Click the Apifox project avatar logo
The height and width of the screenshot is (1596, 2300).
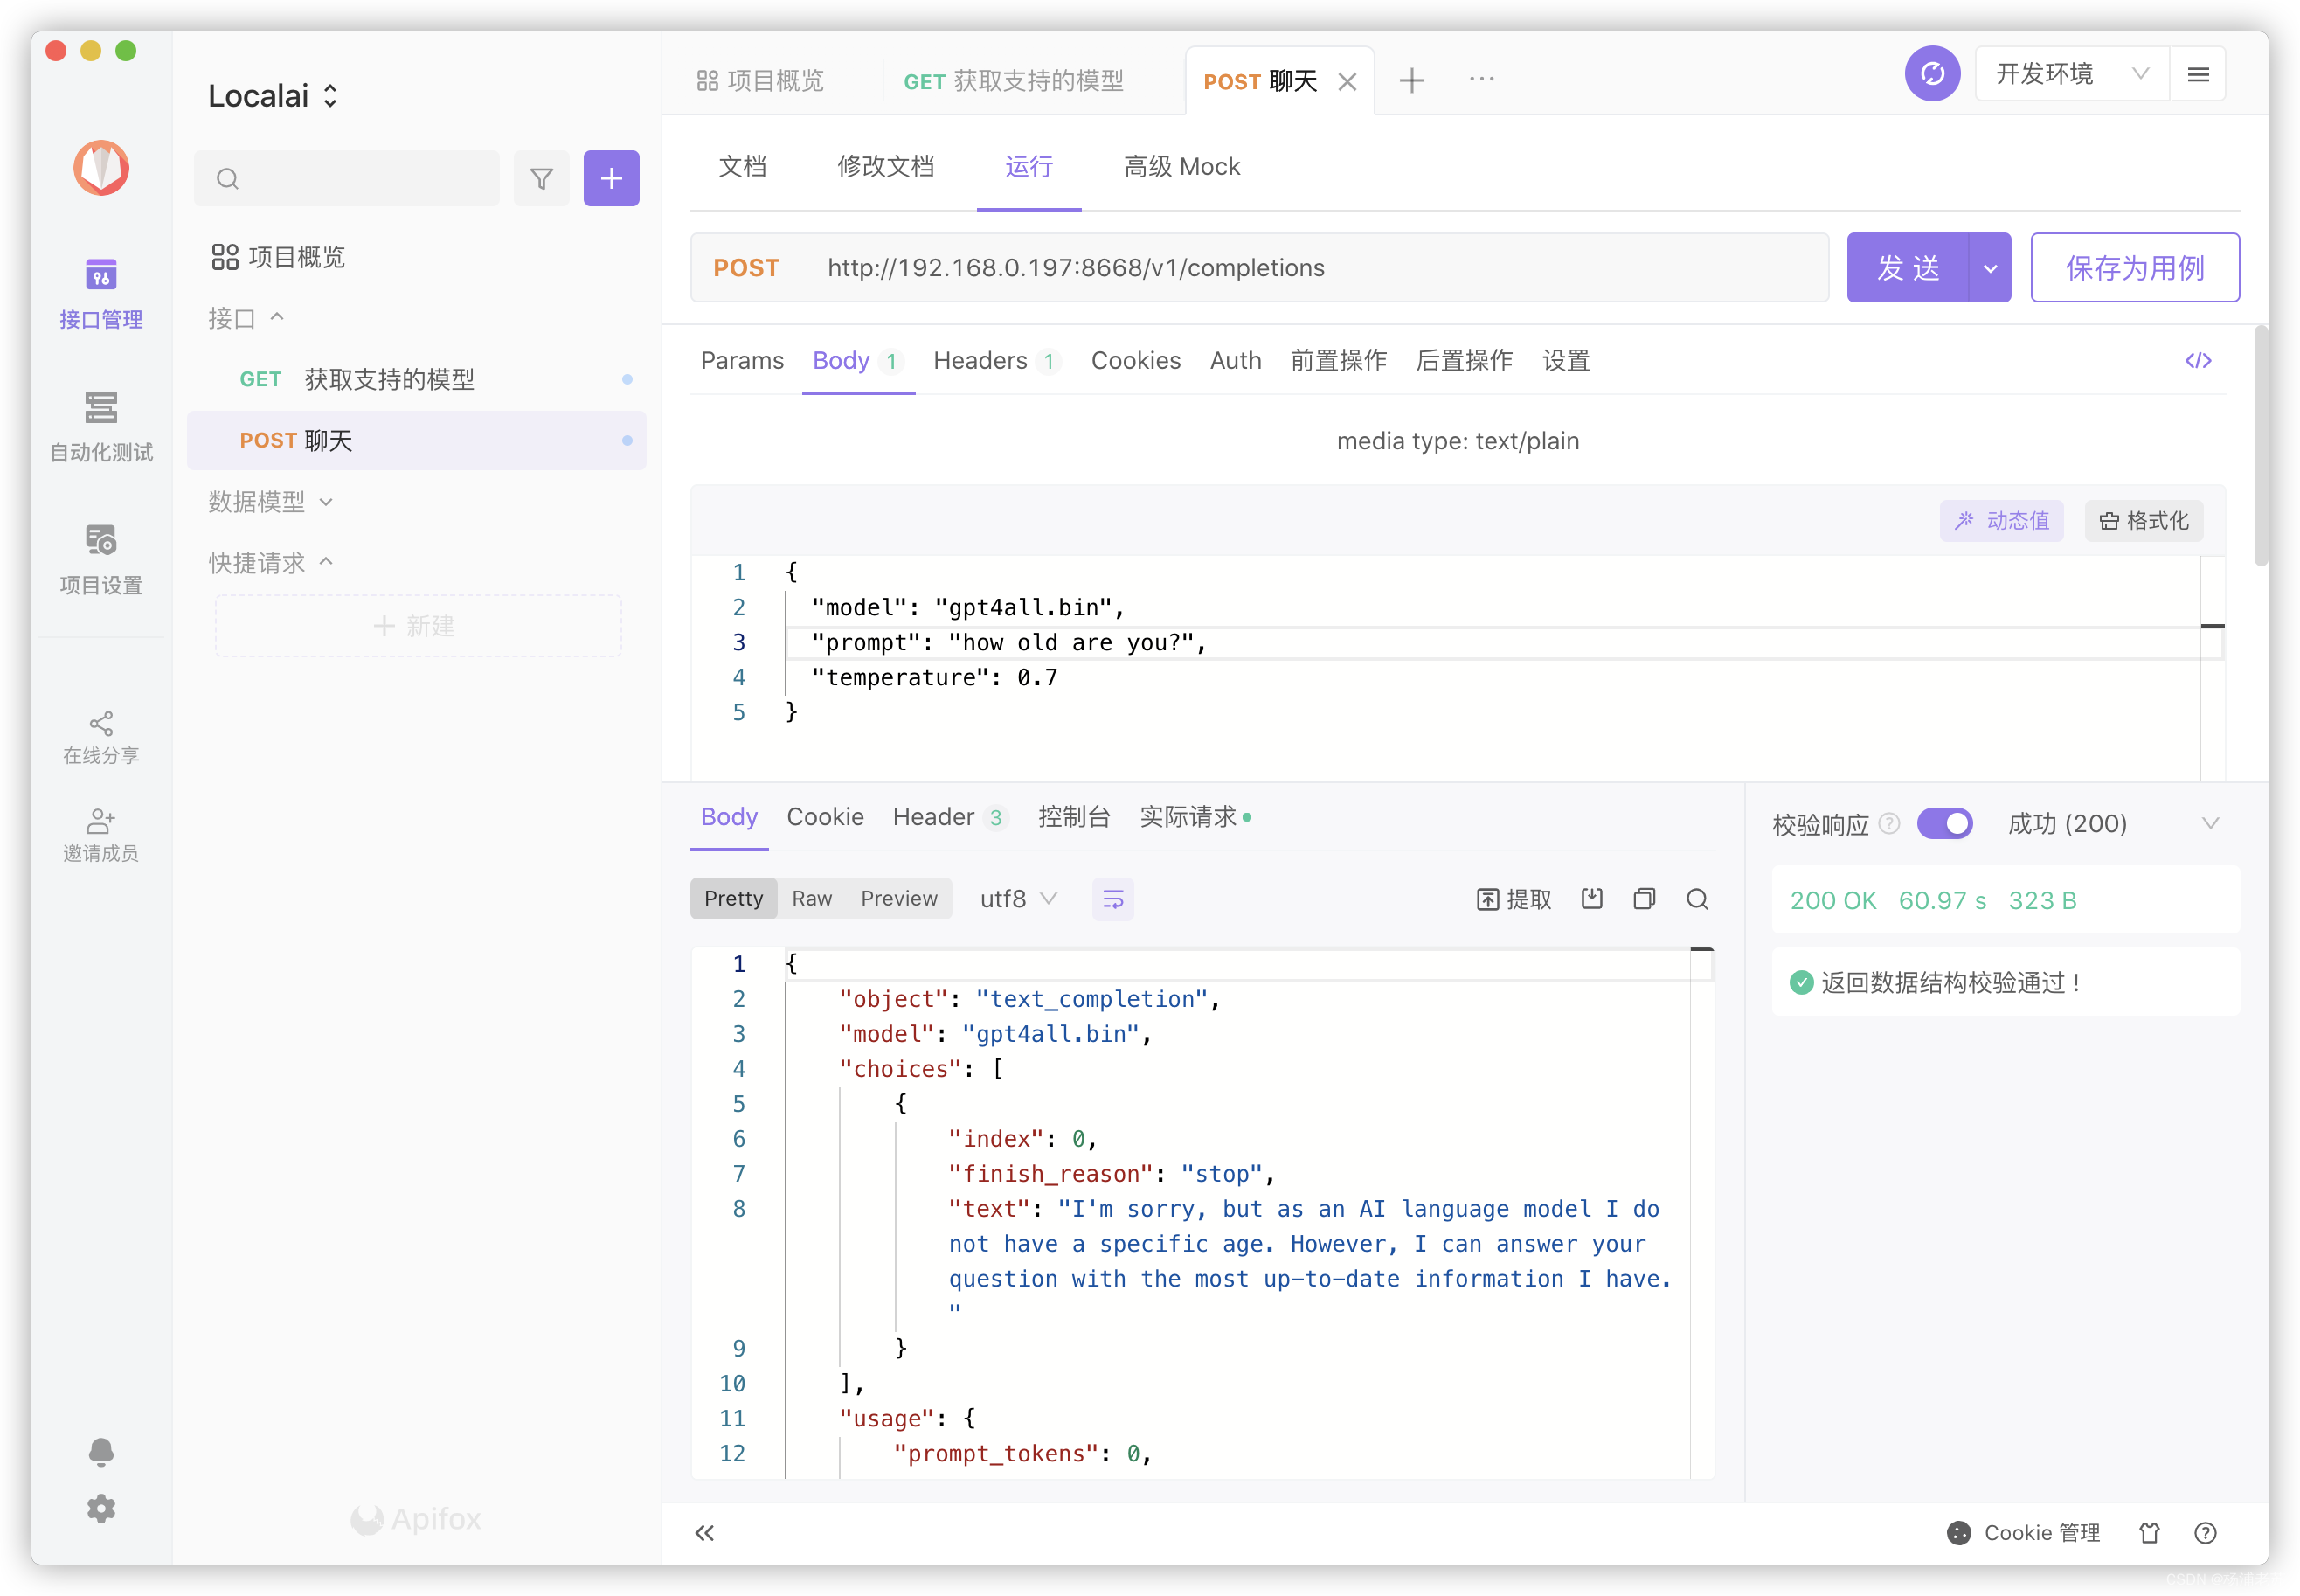tap(101, 167)
